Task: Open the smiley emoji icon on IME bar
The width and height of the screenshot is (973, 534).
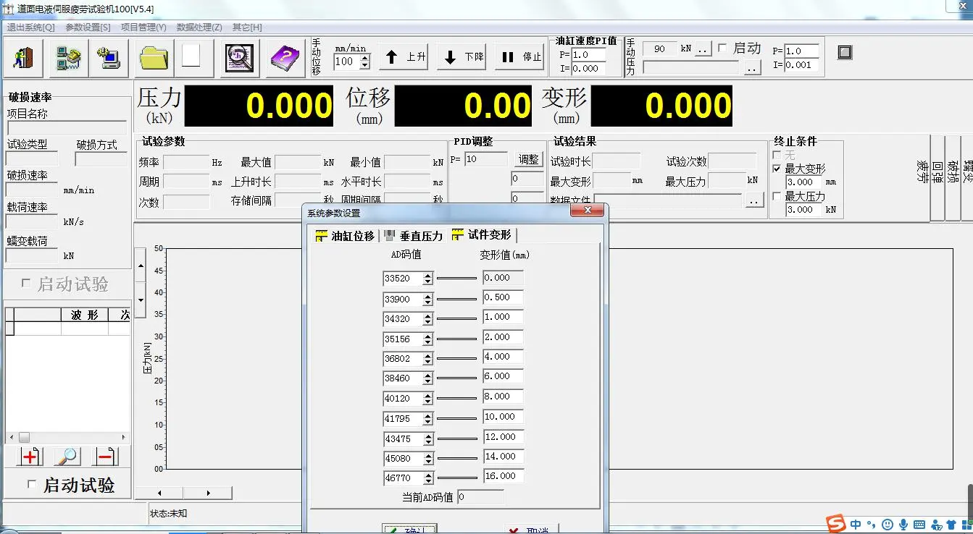Action: click(888, 525)
